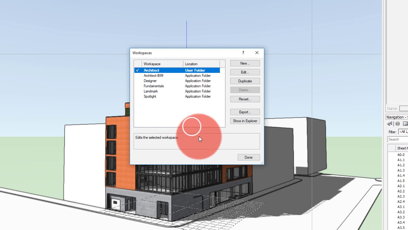Select sheet A2.1 in Navigation list
The width and height of the screenshot is (408, 230).
[401, 186]
